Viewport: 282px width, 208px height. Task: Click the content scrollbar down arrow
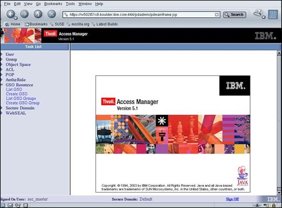(x=279, y=193)
